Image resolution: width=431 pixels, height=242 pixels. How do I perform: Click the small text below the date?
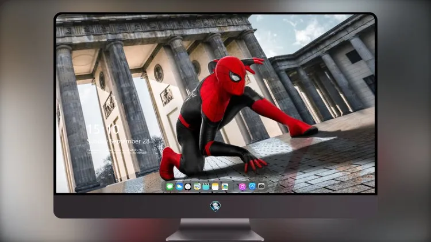117,151
